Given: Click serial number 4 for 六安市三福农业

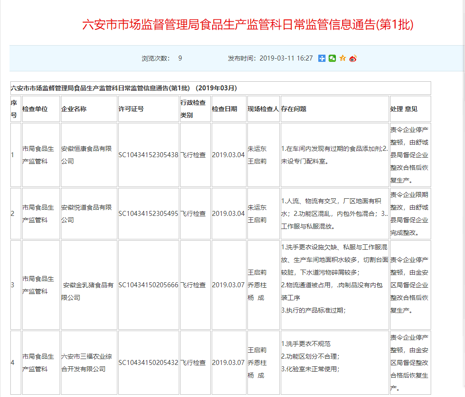Looking at the screenshot, I should click(x=13, y=363).
